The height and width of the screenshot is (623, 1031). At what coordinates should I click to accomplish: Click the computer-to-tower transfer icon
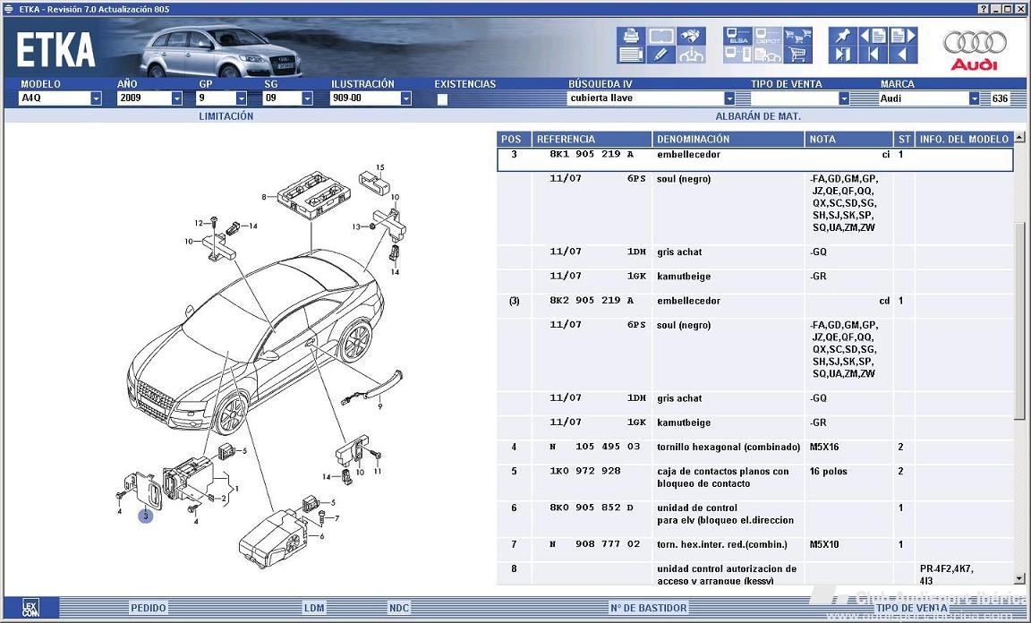pos(737,55)
